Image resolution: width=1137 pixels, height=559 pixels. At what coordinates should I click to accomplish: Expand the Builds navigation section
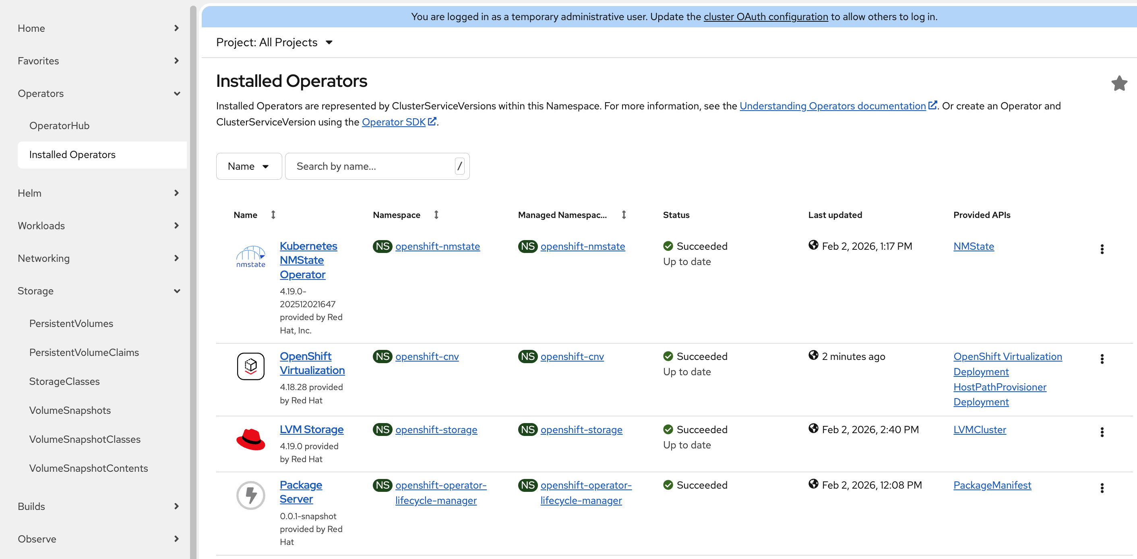click(98, 506)
